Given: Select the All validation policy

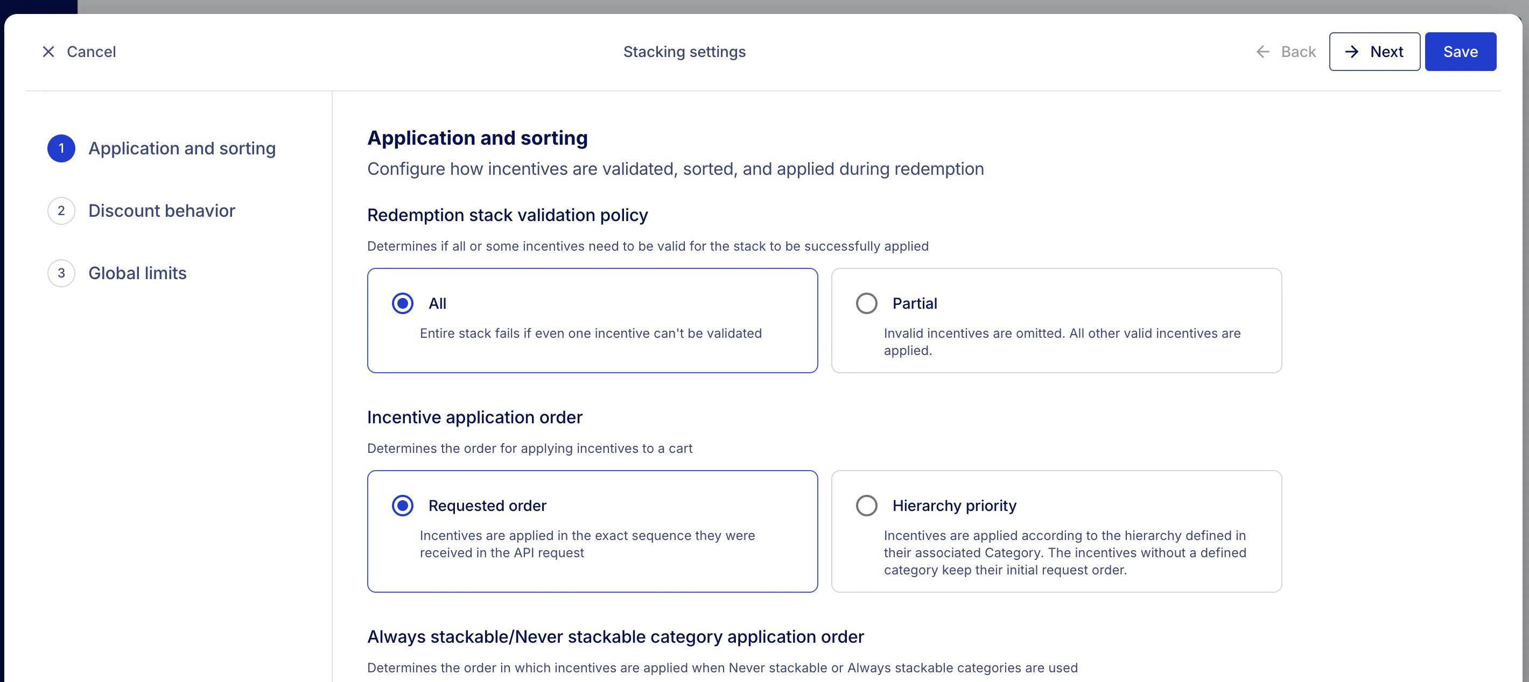Looking at the screenshot, I should coord(402,303).
